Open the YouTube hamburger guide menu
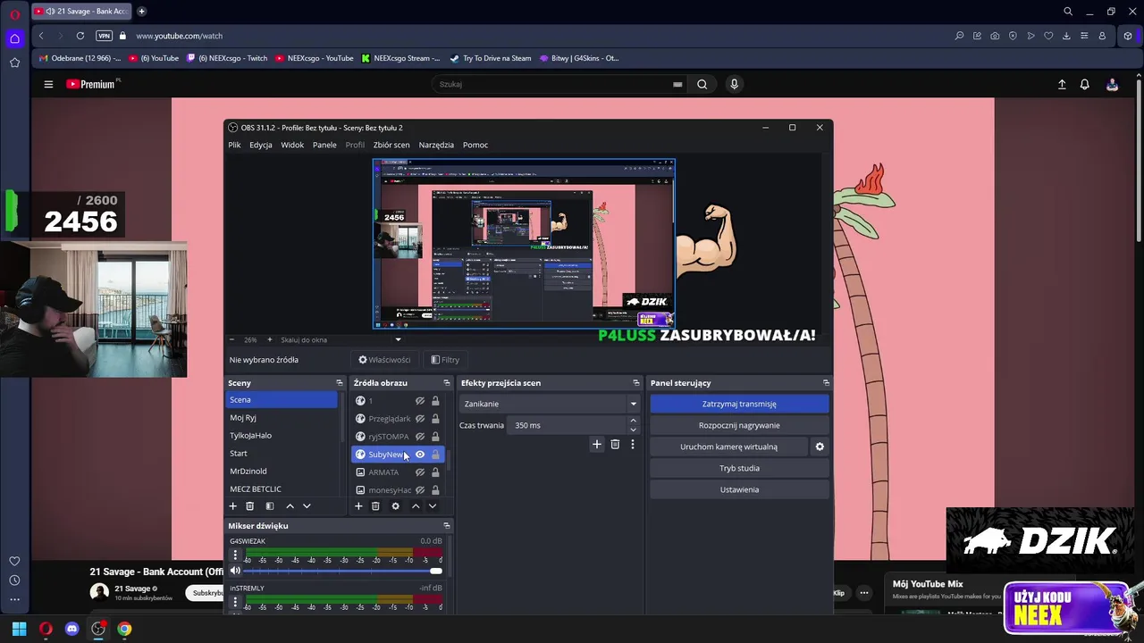1144x643 pixels. coord(48,84)
